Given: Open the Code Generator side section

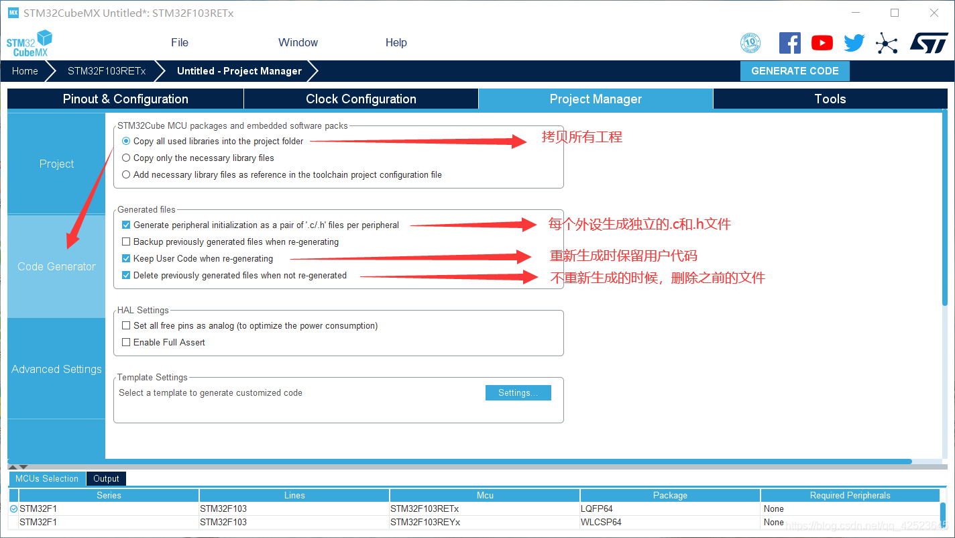Looking at the screenshot, I should click(56, 267).
